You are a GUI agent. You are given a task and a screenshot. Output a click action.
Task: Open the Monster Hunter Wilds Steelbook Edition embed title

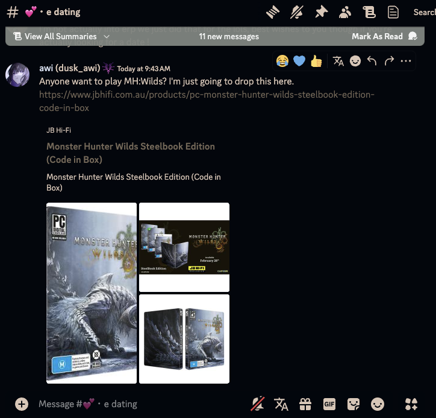click(x=131, y=153)
